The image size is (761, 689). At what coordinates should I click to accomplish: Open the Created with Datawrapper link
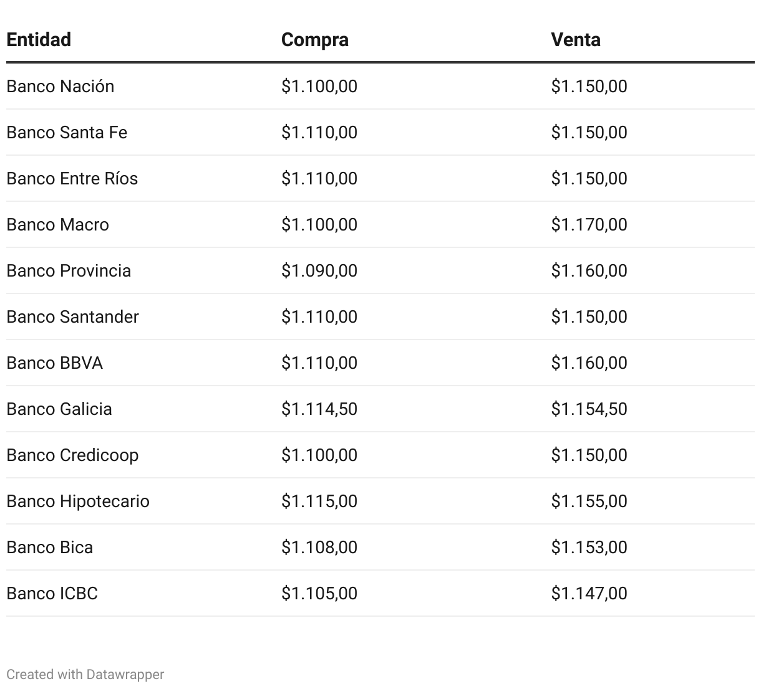click(85, 674)
